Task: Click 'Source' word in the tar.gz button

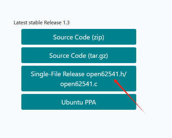Action: [59, 56]
